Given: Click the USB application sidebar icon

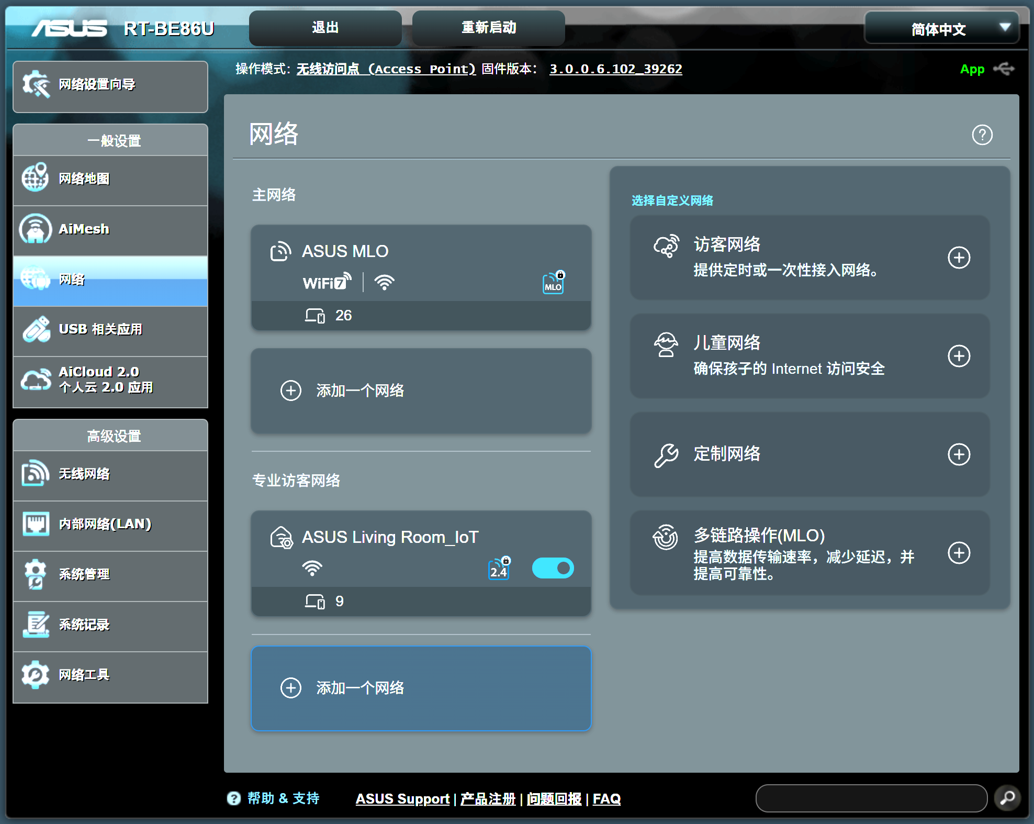Looking at the screenshot, I should click(36, 329).
